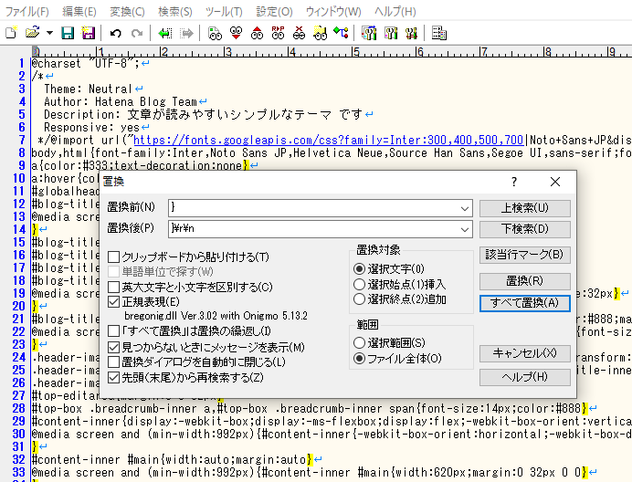Image resolution: width=632 pixels, height=482 pixels.
Task: Undo the last edit
Action: (116, 33)
